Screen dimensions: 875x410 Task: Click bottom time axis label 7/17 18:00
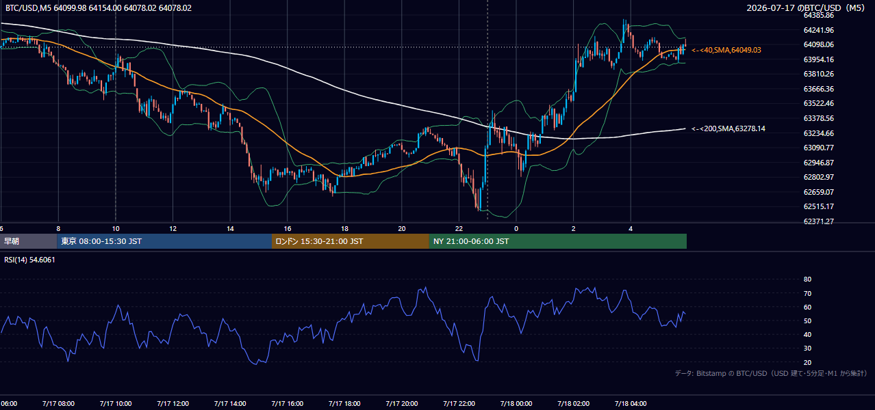tap(344, 404)
